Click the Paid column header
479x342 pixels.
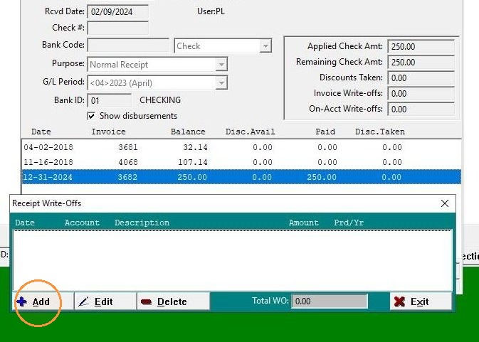(x=325, y=132)
